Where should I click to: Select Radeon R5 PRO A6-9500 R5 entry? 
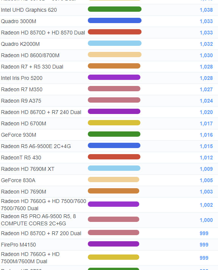[x=39, y=220]
